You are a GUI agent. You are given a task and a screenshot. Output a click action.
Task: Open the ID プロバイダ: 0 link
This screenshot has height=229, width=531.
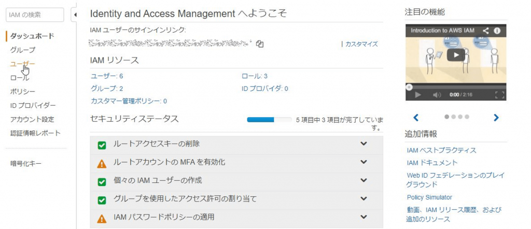pyautogui.click(x=265, y=89)
